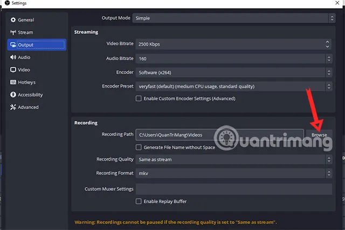The image size is (345, 230).
Task: Open the Recording Quality dropdown
Action: click(x=233, y=160)
